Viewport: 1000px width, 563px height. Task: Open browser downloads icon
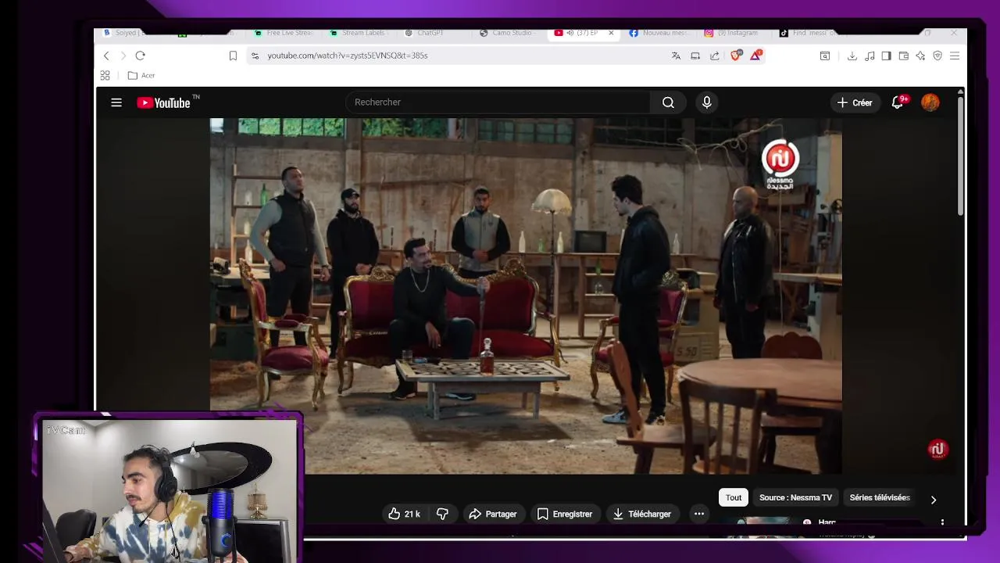tap(852, 56)
